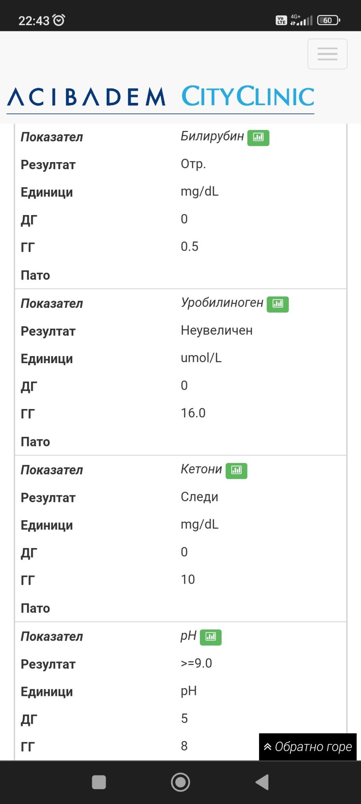Tap the Билирубин indicator name
The image size is (361, 804).
212,136
